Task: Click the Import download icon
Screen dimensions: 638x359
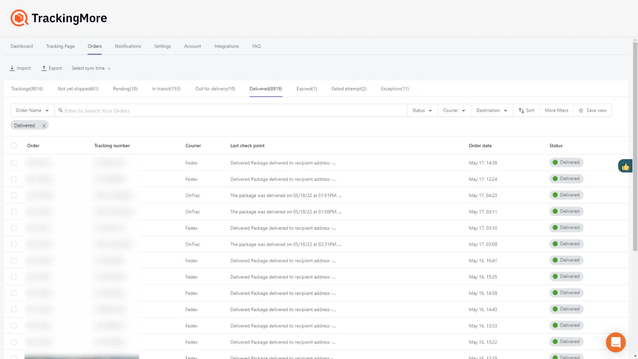Action: (x=12, y=68)
